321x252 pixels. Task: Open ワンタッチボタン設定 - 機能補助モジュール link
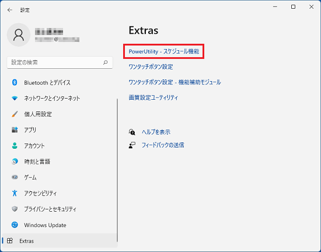tap(175, 82)
